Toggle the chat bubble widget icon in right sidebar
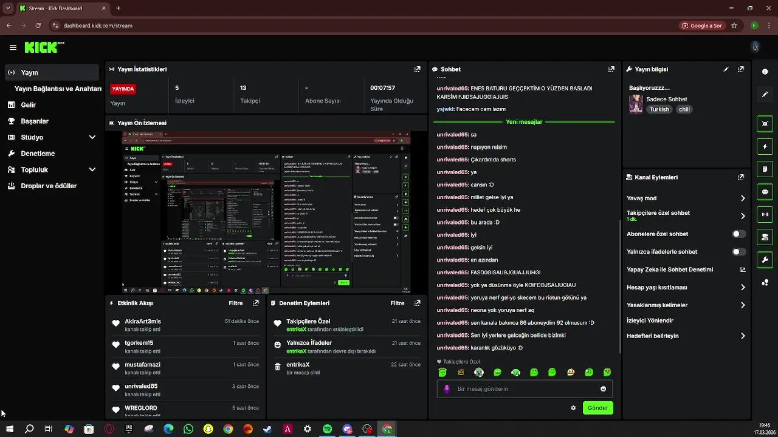778x437 pixels. (765, 191)
